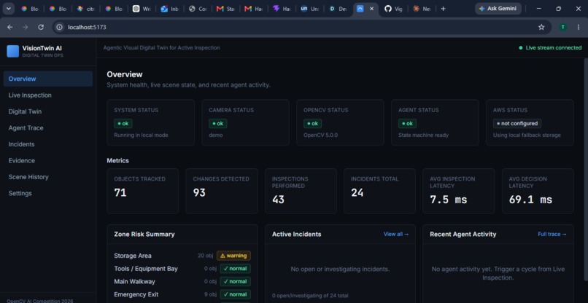Click the 'Live stream connected' status indicator
588x303 pixels.
coord(550,47)
